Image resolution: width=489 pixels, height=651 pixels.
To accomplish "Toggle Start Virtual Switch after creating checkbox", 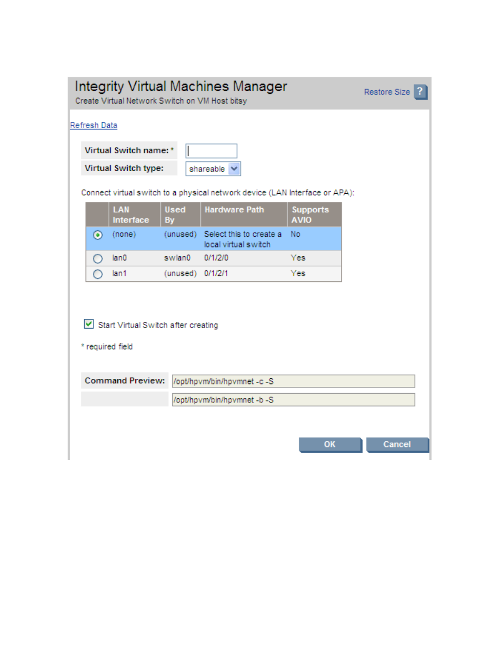I will click(x=89, y=324).
